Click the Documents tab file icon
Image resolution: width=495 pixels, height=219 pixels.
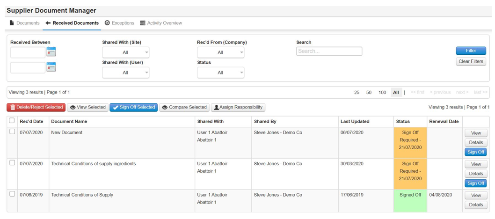coord(12,23)
